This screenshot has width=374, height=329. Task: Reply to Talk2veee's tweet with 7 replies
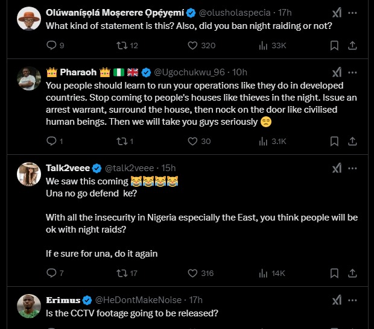[51, 273]
